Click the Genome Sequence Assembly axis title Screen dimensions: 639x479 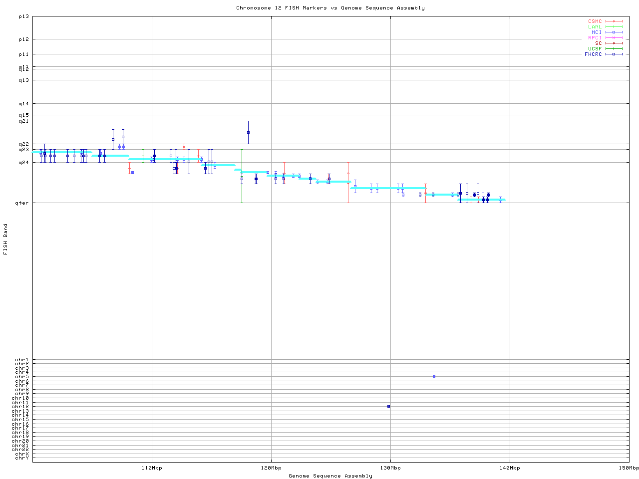(x=330, y=476)
